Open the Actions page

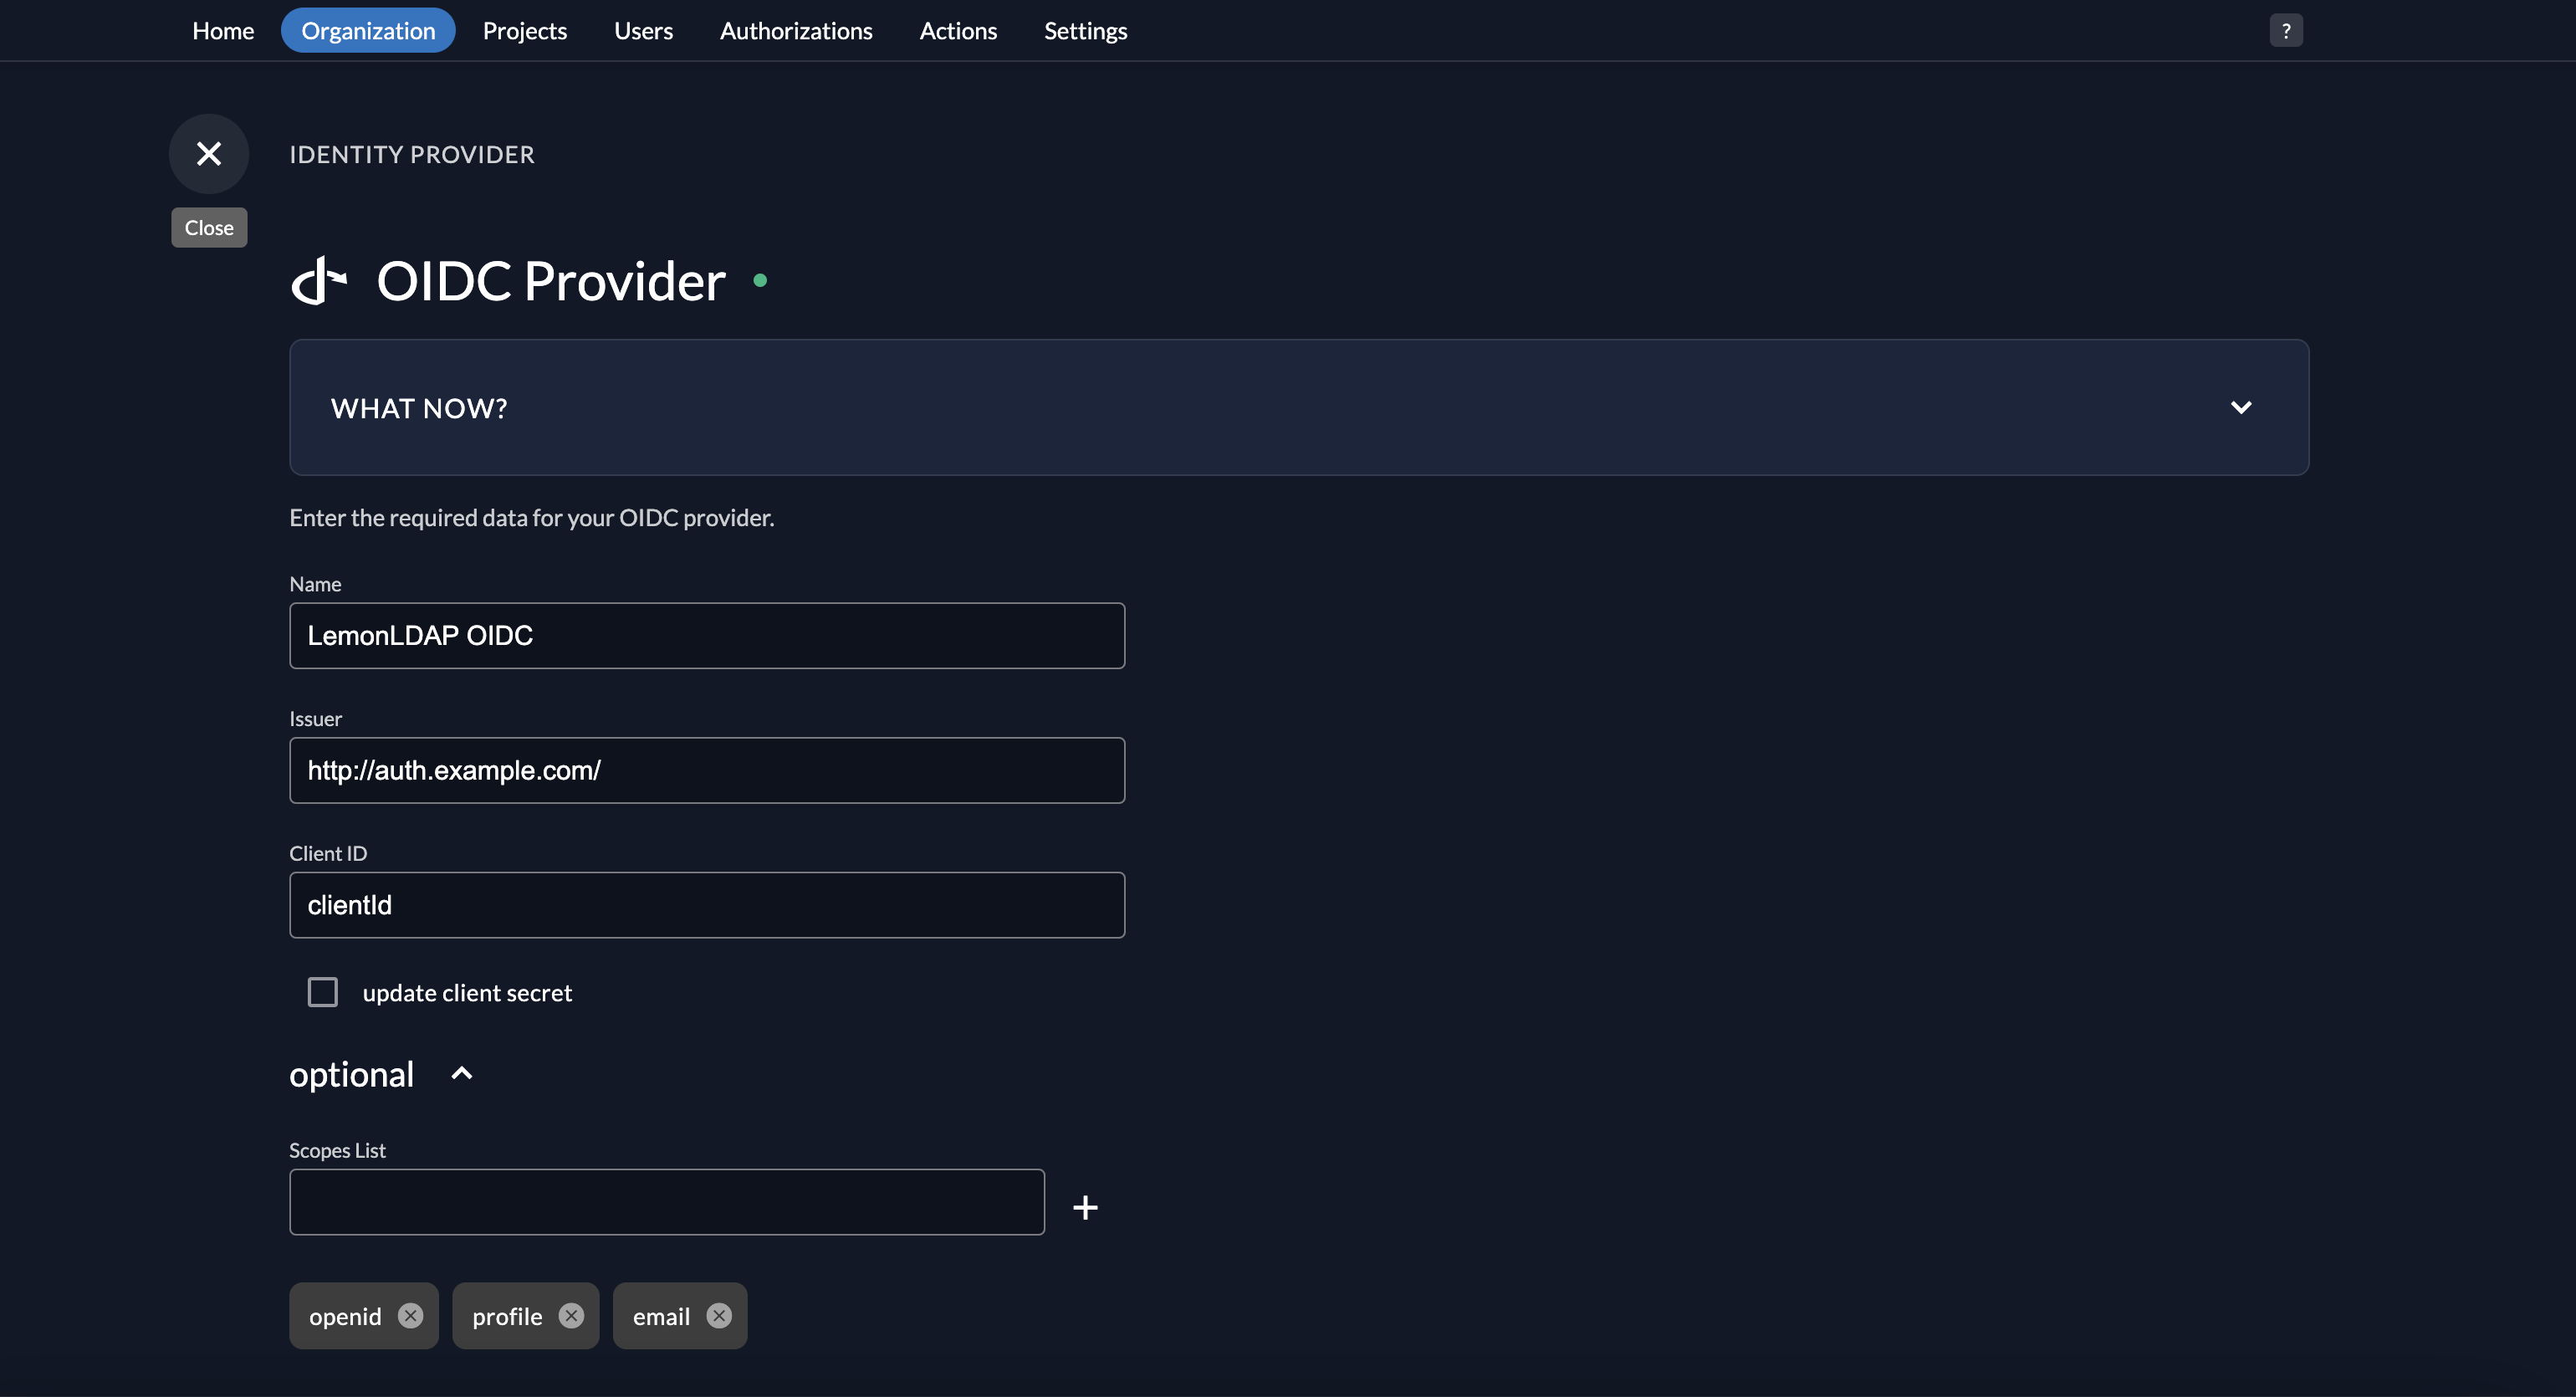(x=957, y=30)
